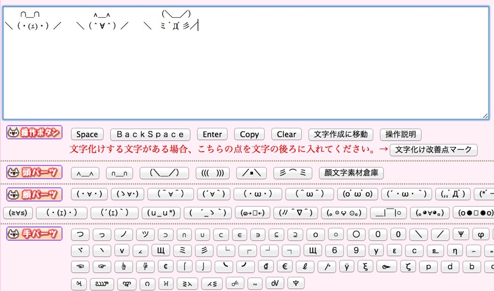Image resolution: width=494 pixels, height=291 pixels.
Task: Insert the ノ hand part
Action: pyautogui.click(x=123, y=235)
